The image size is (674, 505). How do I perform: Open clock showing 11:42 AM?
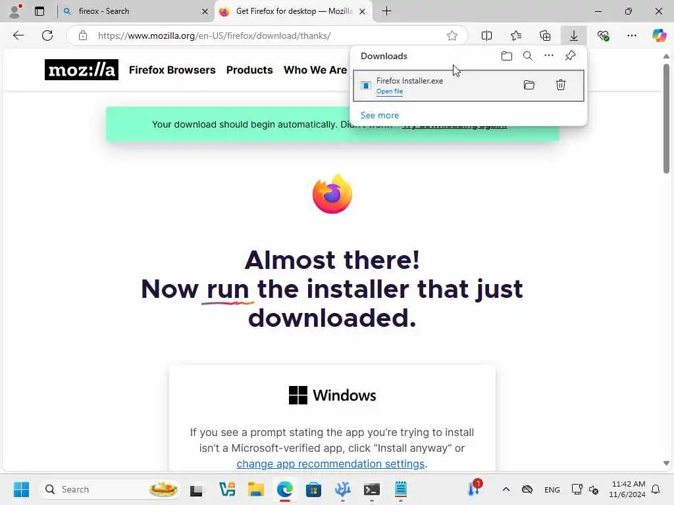pos(627,489)
